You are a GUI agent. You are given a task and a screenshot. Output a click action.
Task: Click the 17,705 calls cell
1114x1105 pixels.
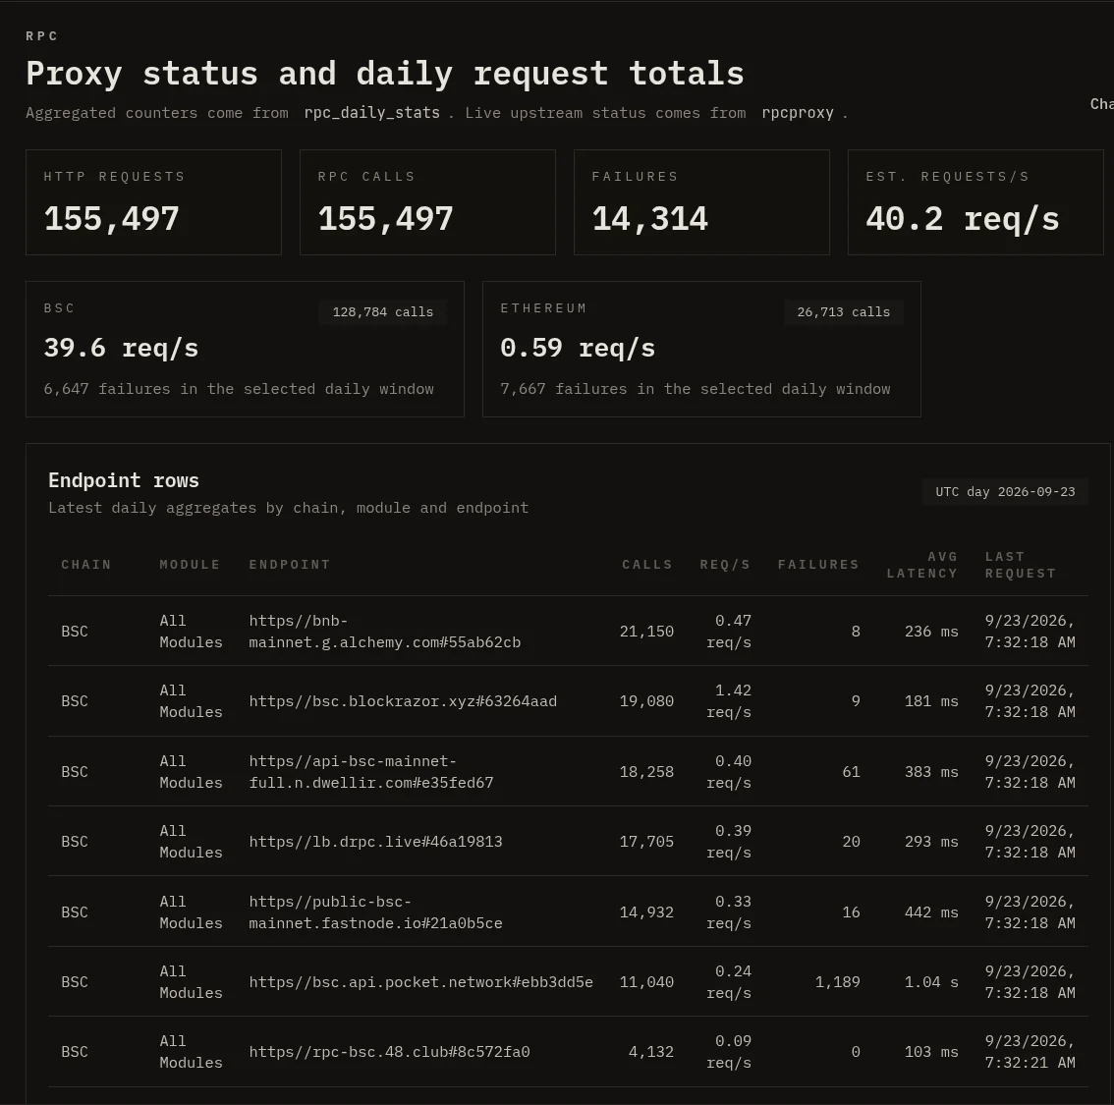tap(646, 842)
